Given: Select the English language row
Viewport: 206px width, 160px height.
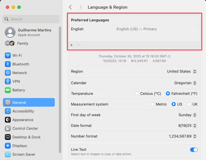Looking at the screenshot, I should [134, 29].
